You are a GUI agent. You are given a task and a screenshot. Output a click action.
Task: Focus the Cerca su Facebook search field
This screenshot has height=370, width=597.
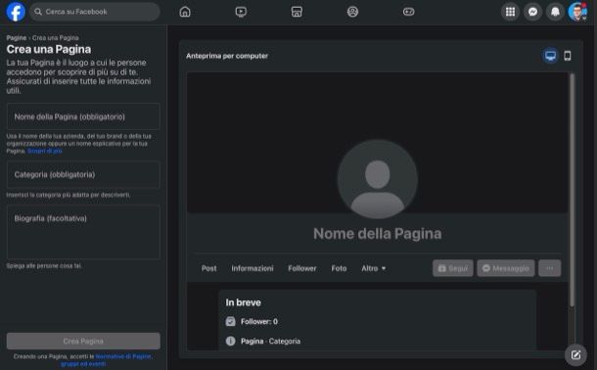95,12
